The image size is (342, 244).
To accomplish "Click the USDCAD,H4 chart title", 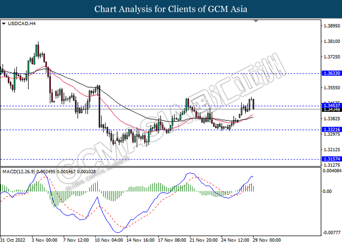I will point(21,23).
